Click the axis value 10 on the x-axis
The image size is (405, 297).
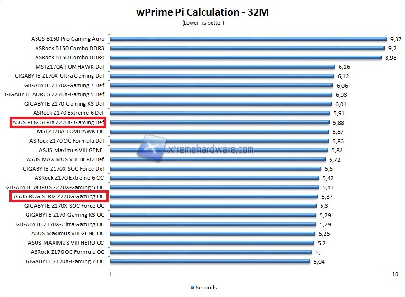pos(396,274)
